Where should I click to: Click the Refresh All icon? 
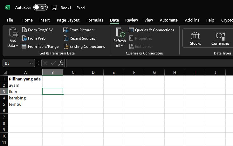pyautogui.click(x=120, y=32)
